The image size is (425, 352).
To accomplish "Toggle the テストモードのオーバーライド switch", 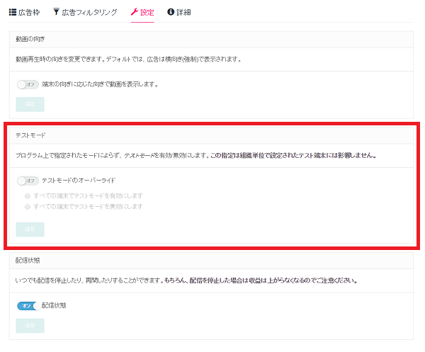I will point(28,181).
